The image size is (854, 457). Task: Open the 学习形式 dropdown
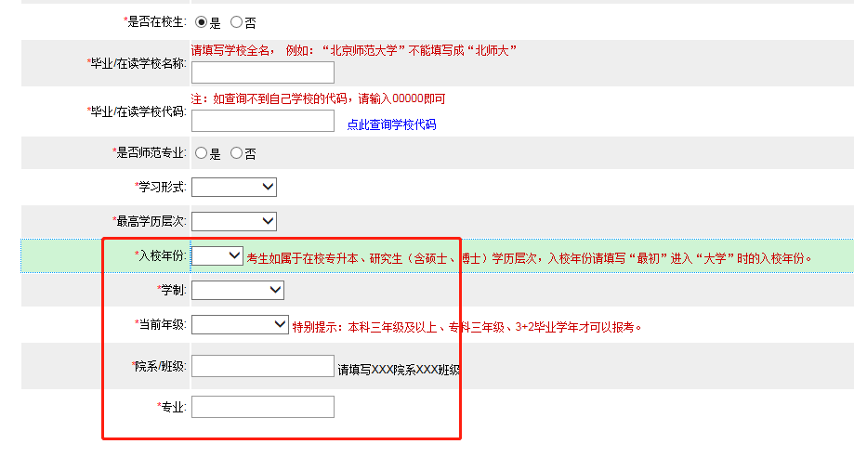(x=234, y=187)
